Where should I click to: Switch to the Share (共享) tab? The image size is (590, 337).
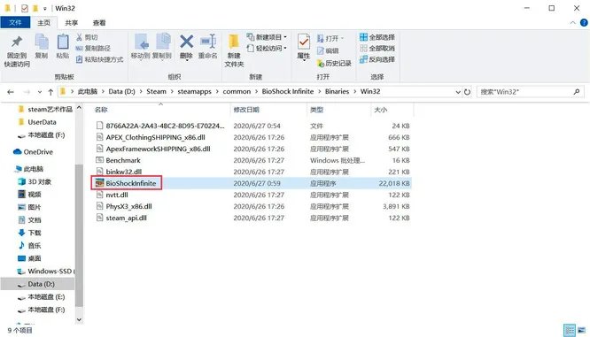click(x=72, y=22)
